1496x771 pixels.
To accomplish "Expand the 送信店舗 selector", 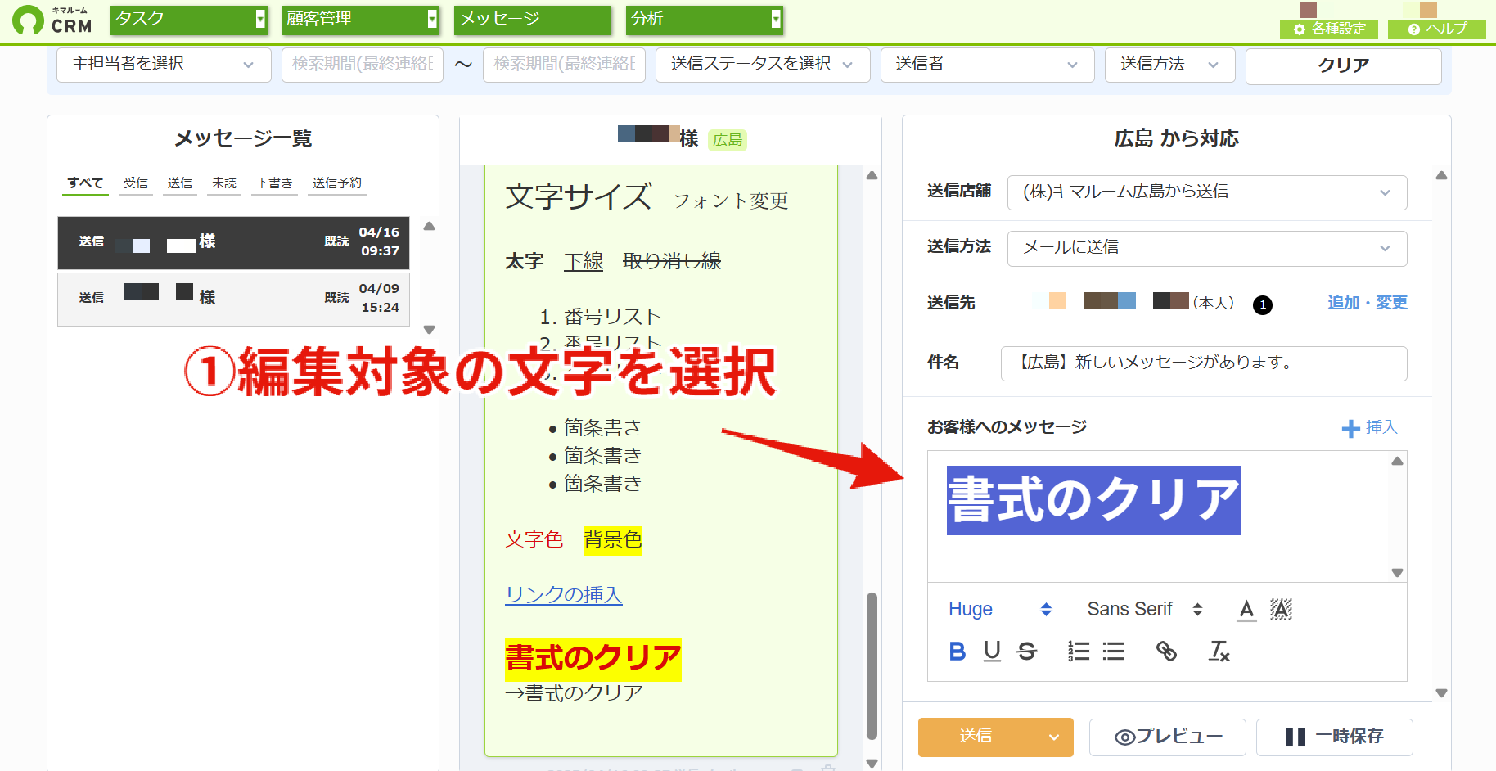I will coord(1207,192).
